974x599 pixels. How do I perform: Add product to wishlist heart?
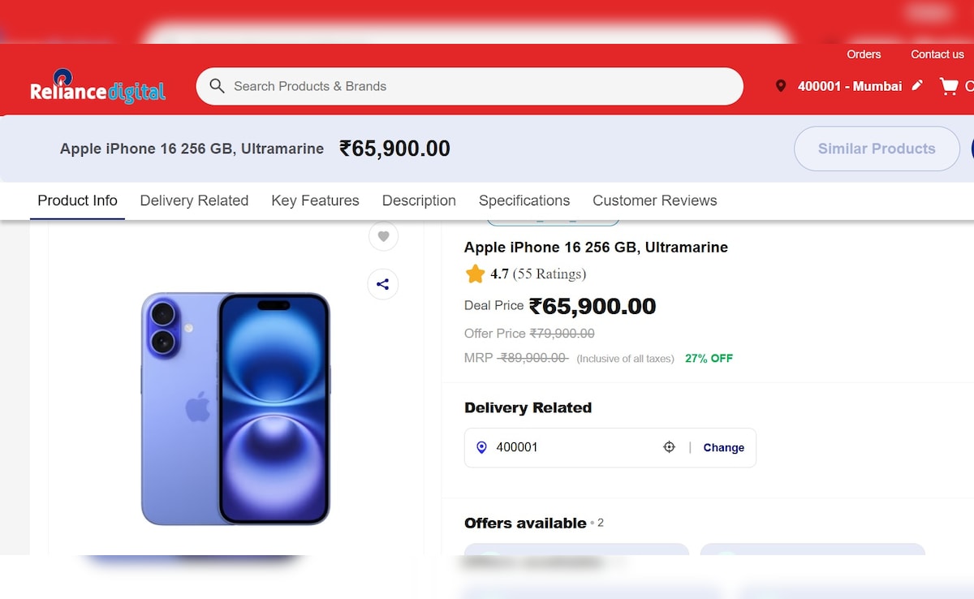[383, 236]
